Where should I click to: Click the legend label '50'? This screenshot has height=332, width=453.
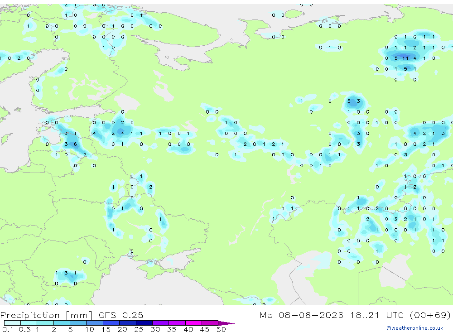click(x=222, y=329)
